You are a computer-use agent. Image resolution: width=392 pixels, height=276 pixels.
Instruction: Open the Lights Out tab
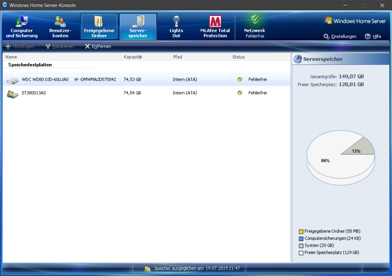tap(176, 27)
